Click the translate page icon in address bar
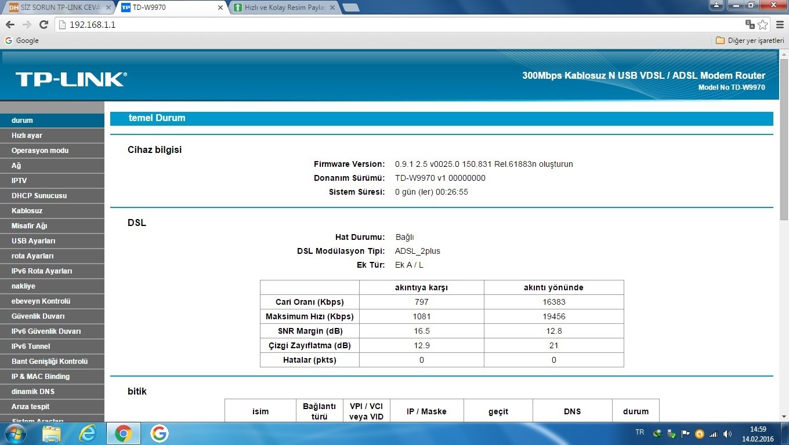The height and width of the screenshot is (445, 789). [x=750, y=24]
